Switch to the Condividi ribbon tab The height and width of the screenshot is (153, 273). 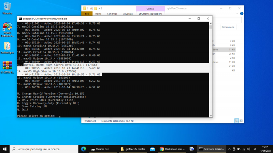coord(112,14)
